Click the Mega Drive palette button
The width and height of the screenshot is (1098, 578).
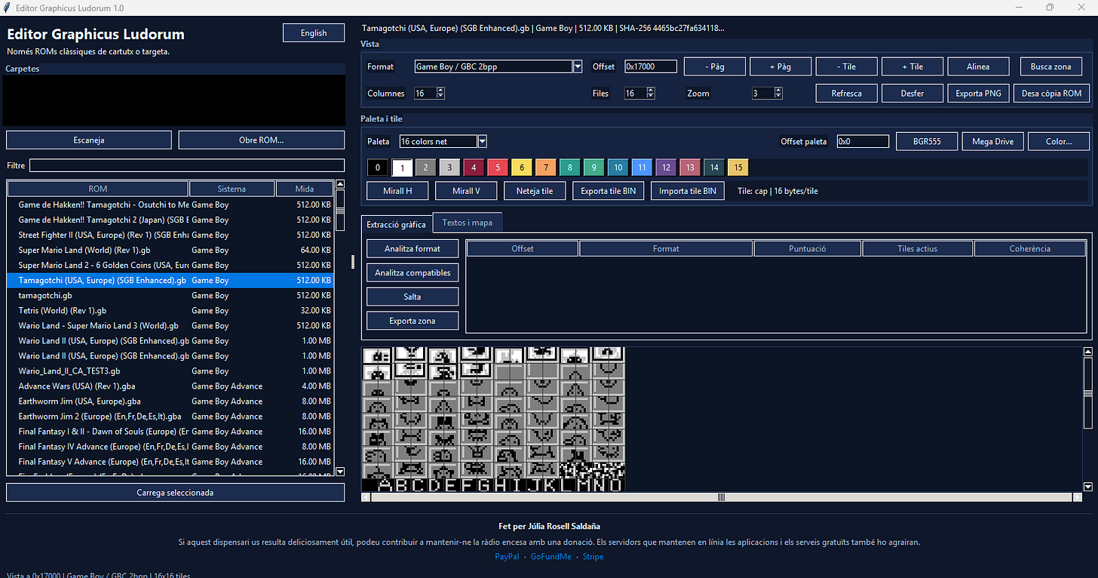993,141
